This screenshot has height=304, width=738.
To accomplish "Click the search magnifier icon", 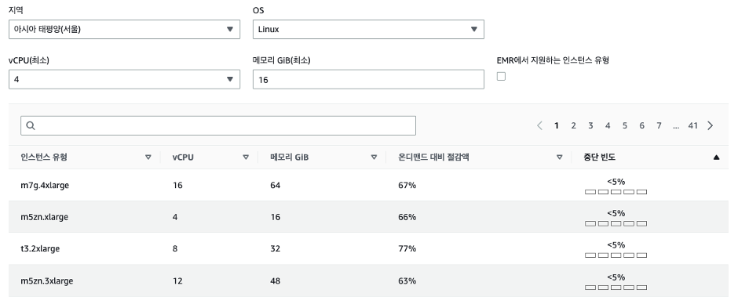I will click(x=31, y=125).
